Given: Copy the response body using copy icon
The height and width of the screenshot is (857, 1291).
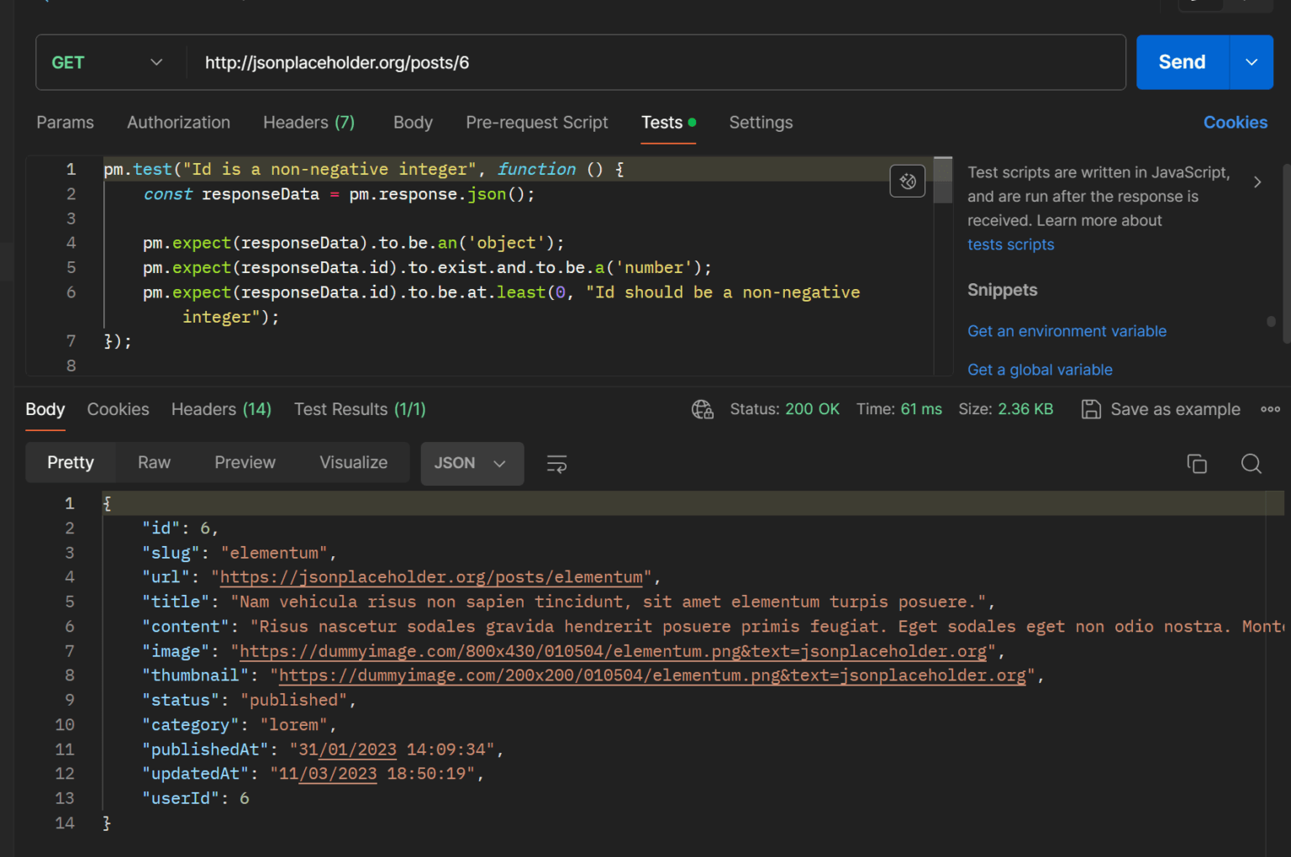Looking at the screenshot, I should click(x=1197, y=463).
